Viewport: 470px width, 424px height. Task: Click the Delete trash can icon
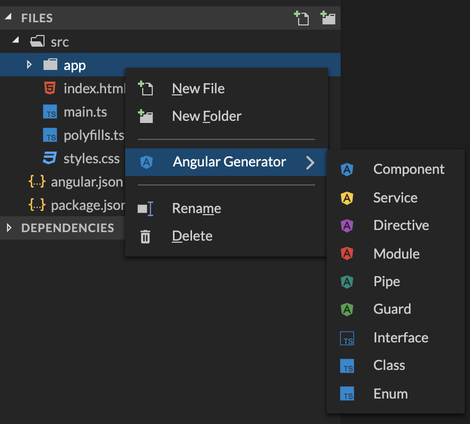click(145, 236)
